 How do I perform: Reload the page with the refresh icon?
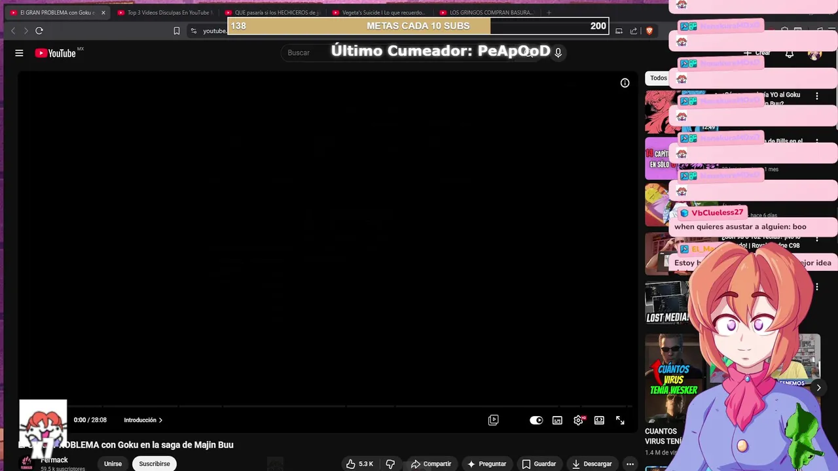click(39, 31)
